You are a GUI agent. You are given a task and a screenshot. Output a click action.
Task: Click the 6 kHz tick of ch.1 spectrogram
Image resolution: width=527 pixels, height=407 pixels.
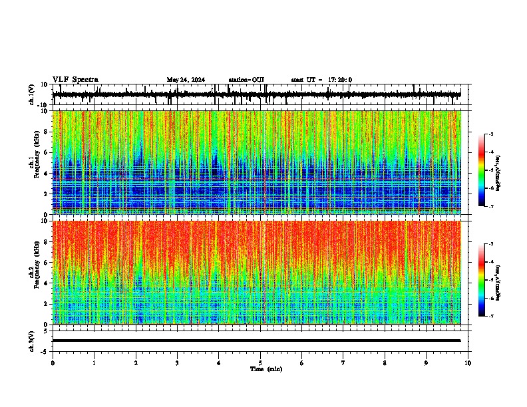[x=46, y=153]
